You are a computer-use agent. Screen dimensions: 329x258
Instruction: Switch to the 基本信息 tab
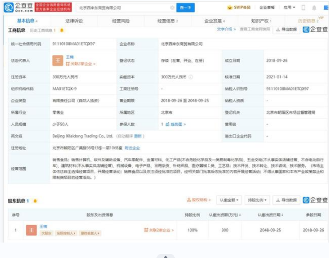[x=27, y=21]
